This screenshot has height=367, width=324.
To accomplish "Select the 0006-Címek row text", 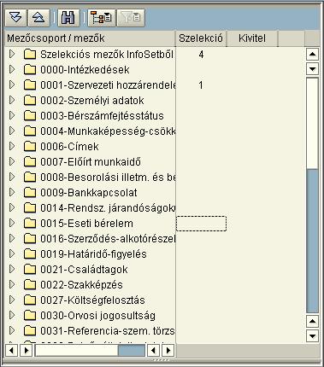I will pyautogui.click(x=69, y=147).
